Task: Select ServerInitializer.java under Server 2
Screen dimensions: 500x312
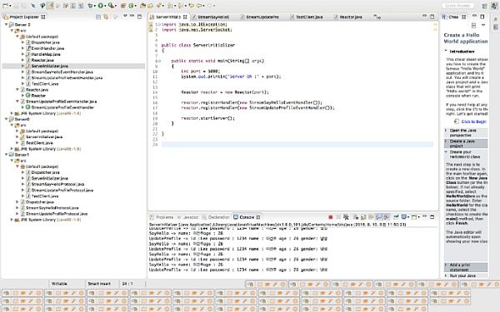Action: (49, 66)
